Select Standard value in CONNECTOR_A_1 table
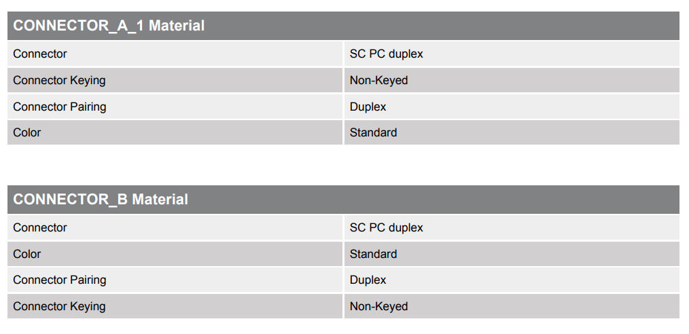The width and height of the screenshot is (689, 334). [373, 132]
